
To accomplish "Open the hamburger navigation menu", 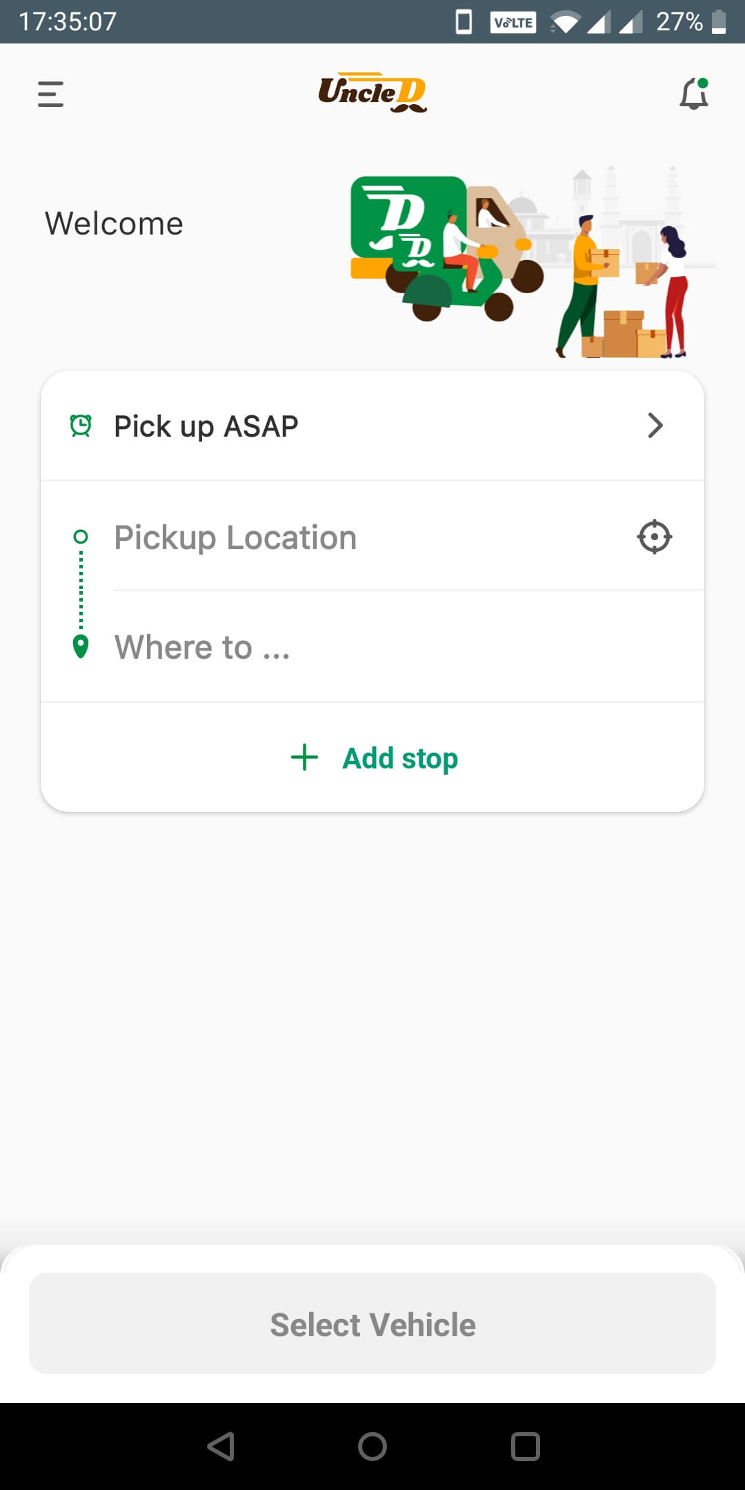I will [x=50, y=94].
